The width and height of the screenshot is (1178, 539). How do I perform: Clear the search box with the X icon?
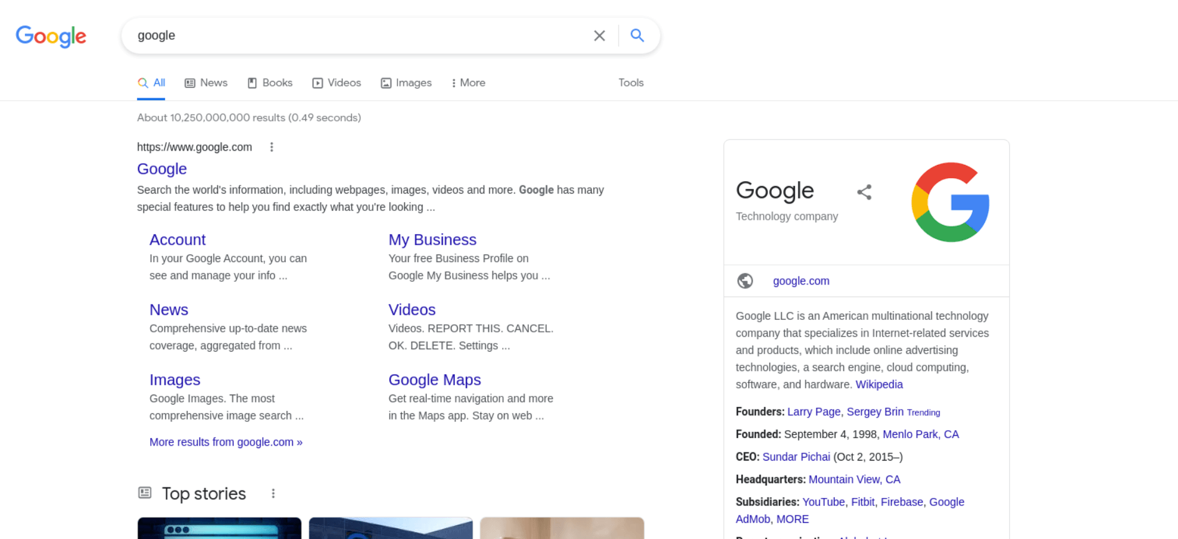[599, 36]
